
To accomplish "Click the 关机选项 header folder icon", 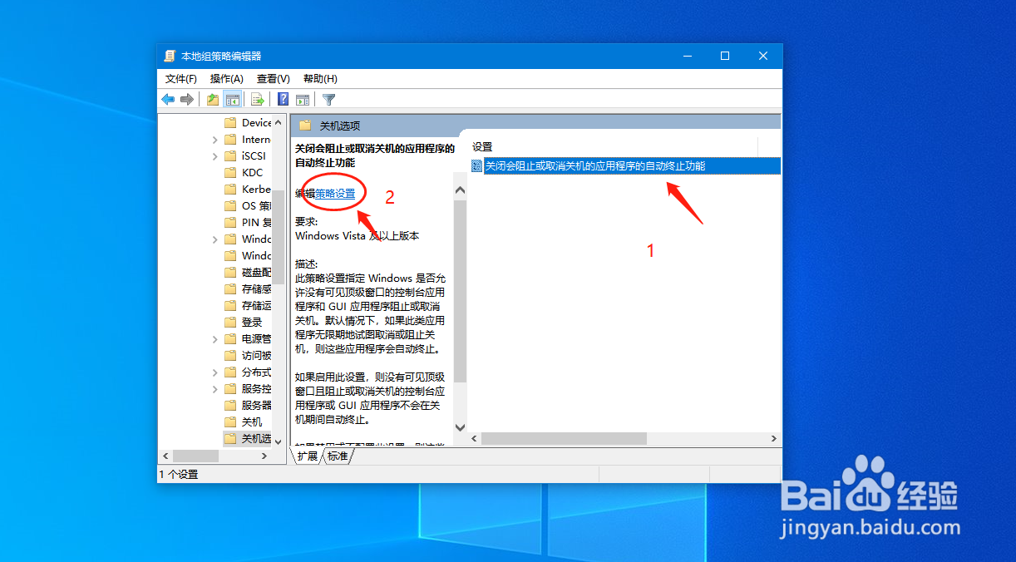I will 305,126.
